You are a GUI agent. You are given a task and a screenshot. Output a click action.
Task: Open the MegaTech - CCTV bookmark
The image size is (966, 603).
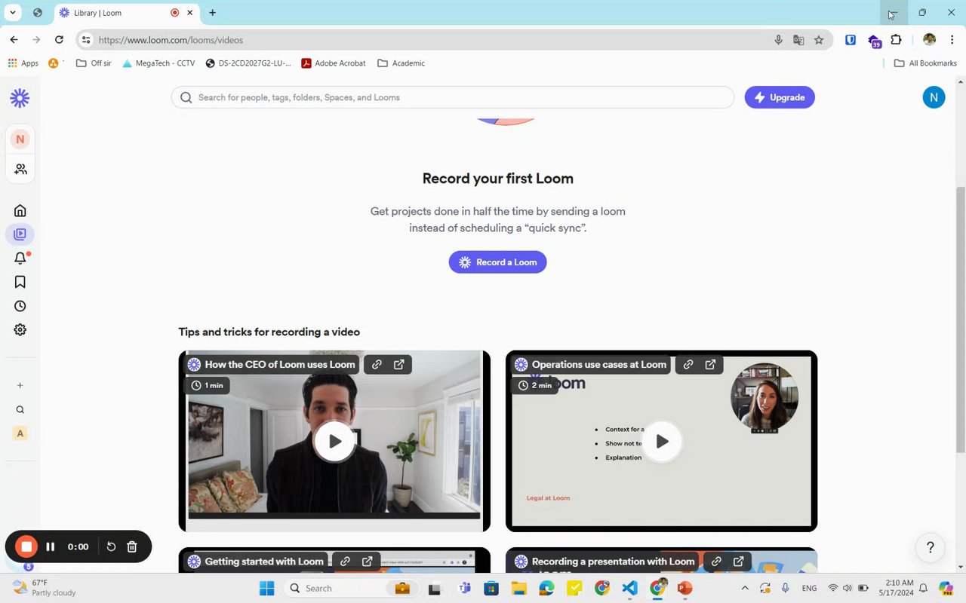point(158,63)
